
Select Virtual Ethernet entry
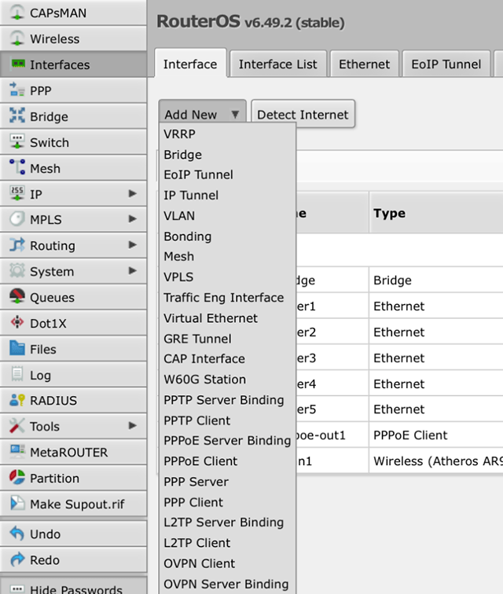click(227, 318)
